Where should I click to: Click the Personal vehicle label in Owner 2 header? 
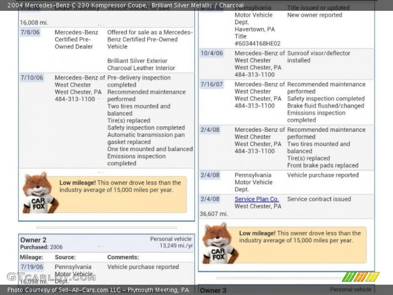coord(170,239)
